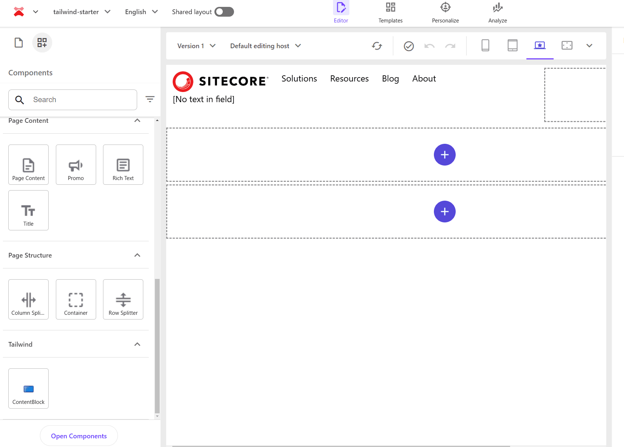Collapse the Page Structure section
624x447 pixels.
point(137,255)
